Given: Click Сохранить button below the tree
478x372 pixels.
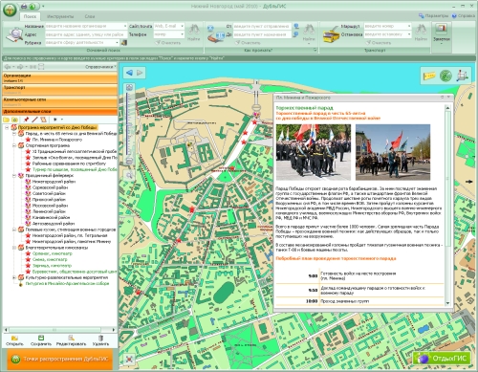Looking at the screenshot, I should [x=41, y=340].
